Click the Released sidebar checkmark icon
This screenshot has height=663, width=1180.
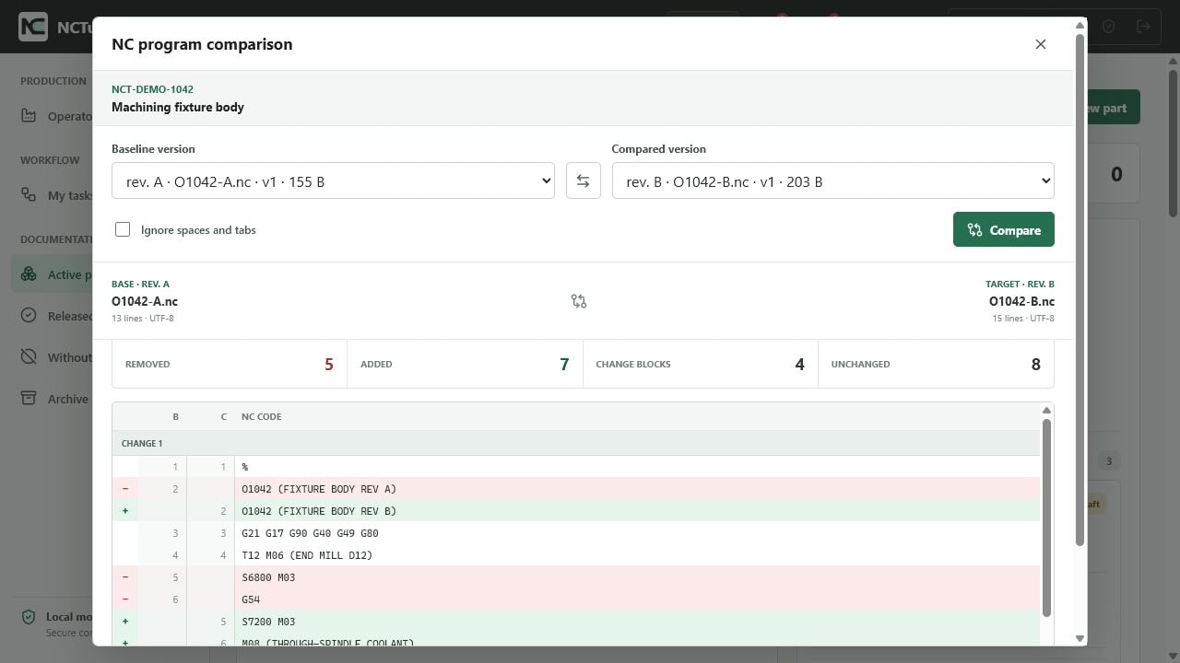coord(29,316)
